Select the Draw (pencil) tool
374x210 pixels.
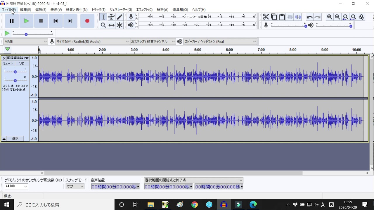[x=120, y=17]
